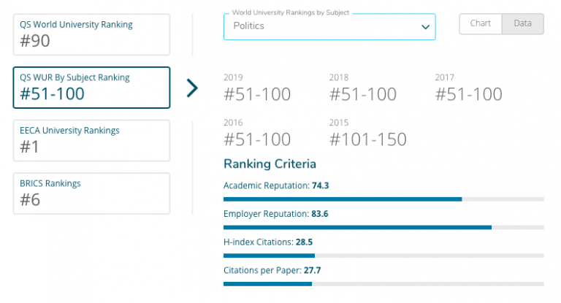Click the Ranking Criteria heading
561x303 pixels.
270,164
